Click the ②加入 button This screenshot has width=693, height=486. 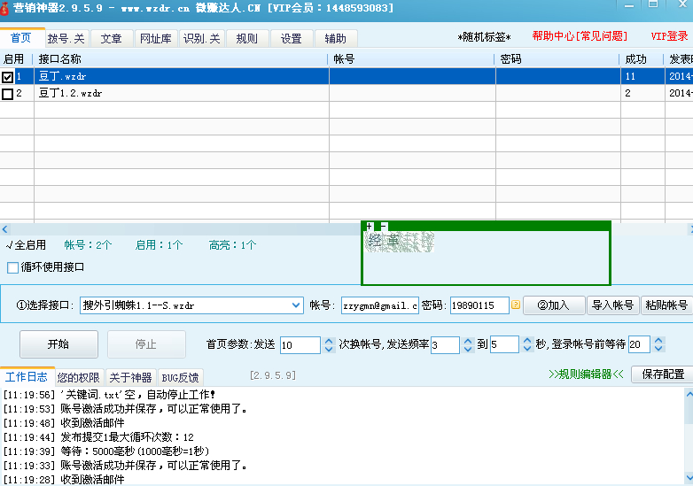pyautogui.click(x=554, y=305)
